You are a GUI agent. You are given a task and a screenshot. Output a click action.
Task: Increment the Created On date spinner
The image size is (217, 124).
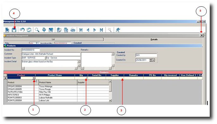[151, 59]
